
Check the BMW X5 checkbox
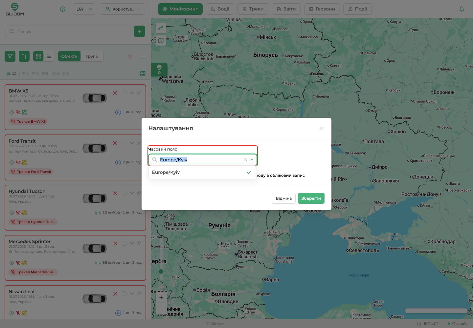(124, 93)
